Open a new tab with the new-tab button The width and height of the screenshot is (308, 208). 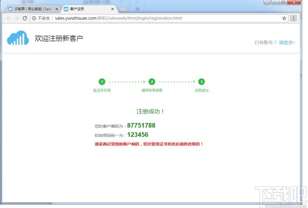point(123,9)
